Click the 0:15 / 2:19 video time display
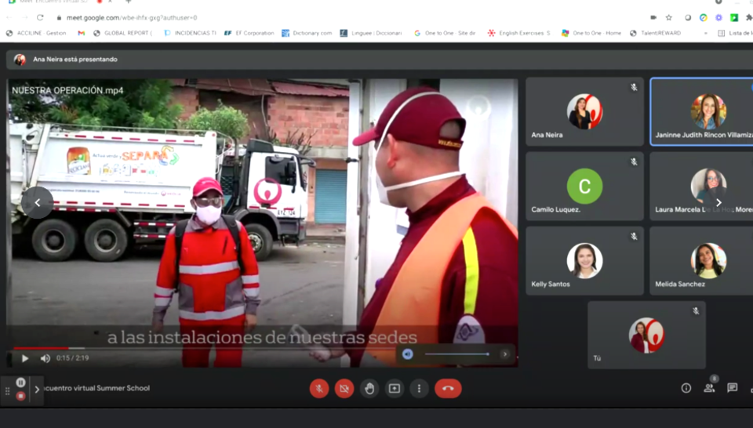This screenshot has height=428, width=753. (x=72, y=358)
